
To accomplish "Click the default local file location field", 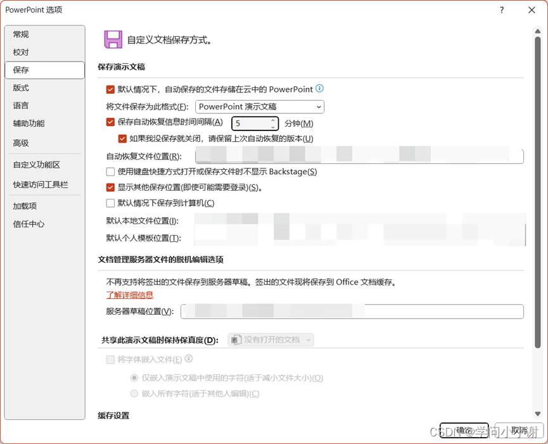I will click(360, 220).
